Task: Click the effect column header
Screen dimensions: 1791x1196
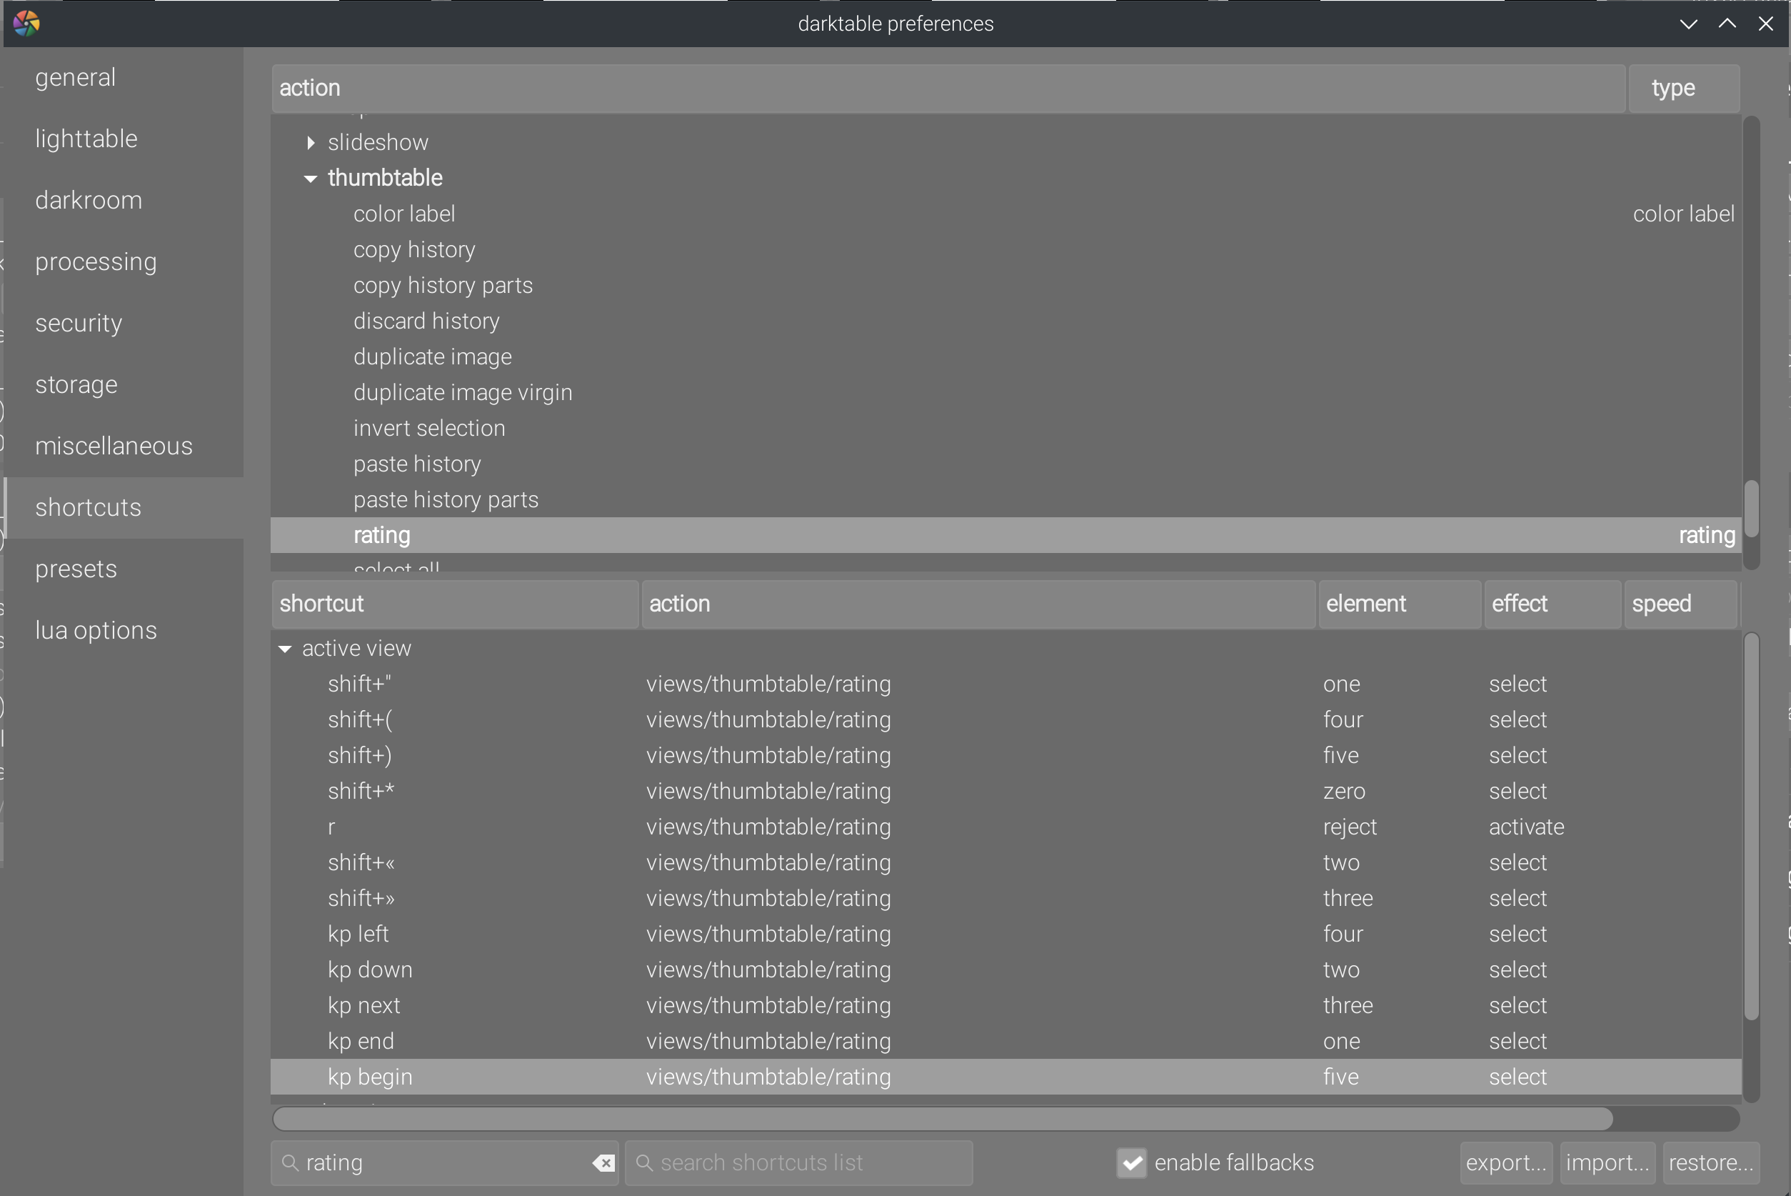Action: [1552, 604]
